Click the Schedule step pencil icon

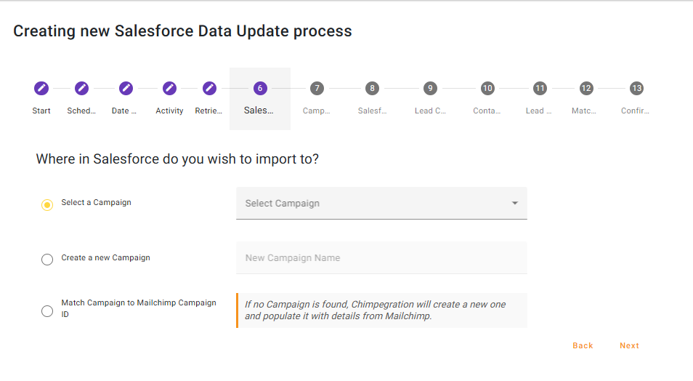click(x=81, y=88)
